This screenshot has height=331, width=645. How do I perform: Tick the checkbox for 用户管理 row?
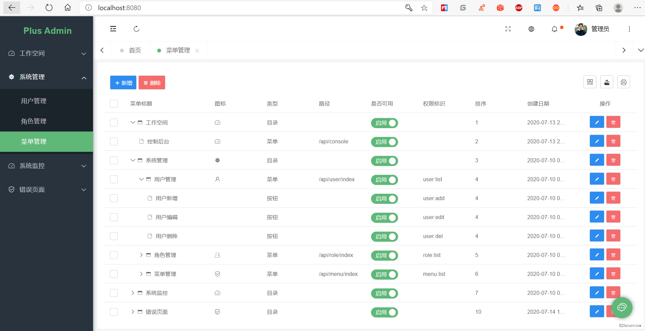tap(114, 179)
